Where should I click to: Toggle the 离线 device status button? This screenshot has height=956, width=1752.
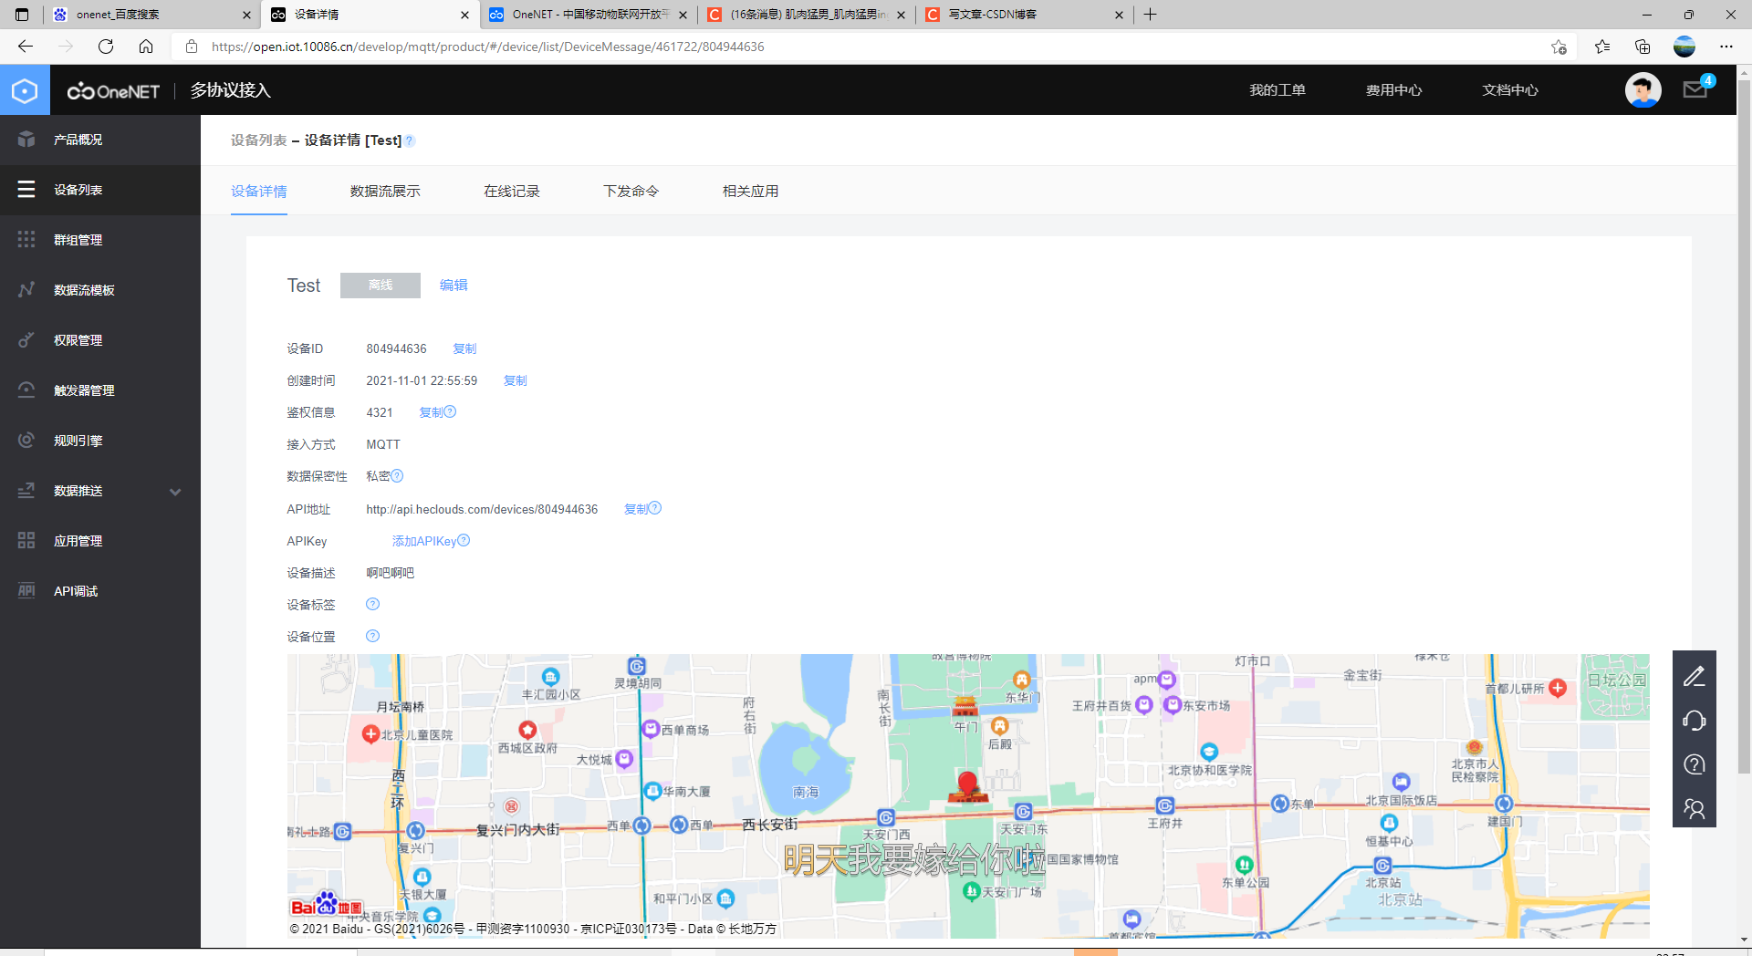click(x=380, y=285)
